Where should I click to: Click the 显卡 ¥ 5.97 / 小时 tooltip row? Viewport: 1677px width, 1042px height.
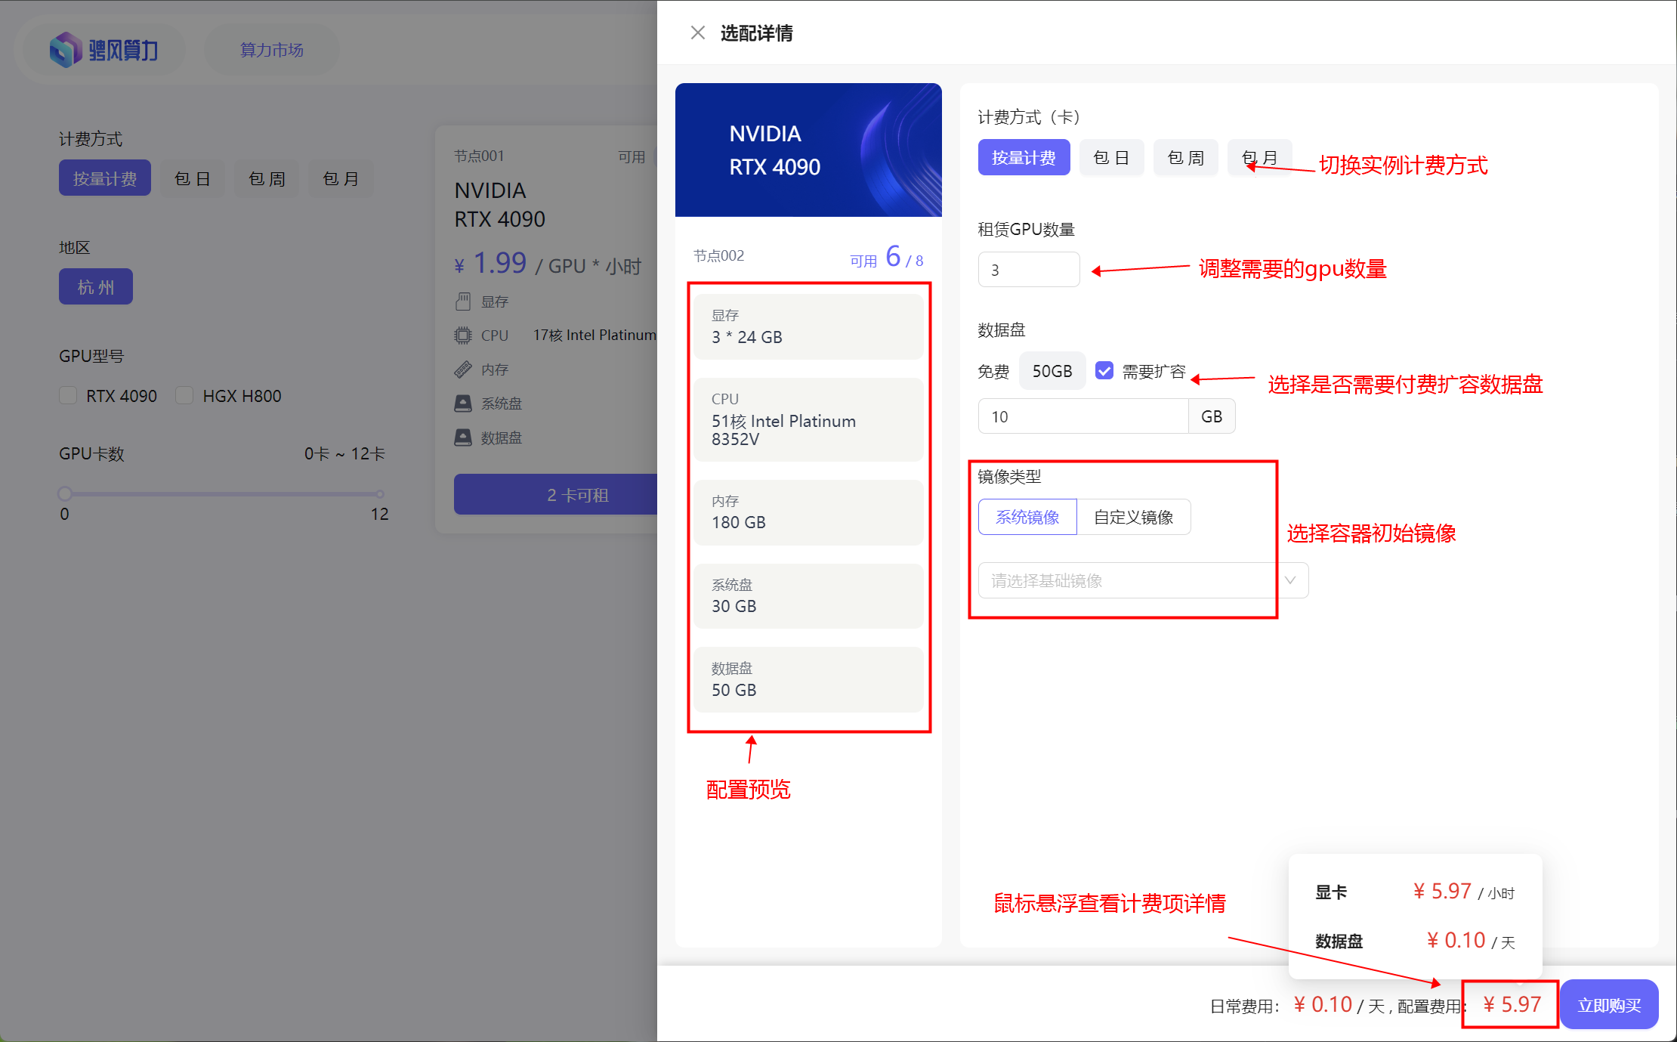pos(1415,892)
